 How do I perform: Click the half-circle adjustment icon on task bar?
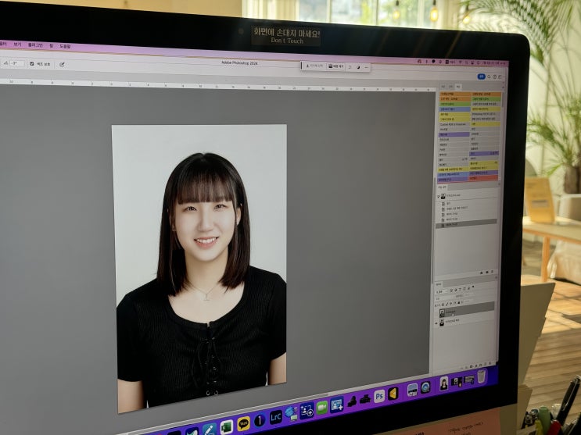(358, 67)
